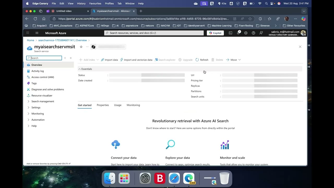Click the Azure global search box
334x188 pixels.
point(154,33)
